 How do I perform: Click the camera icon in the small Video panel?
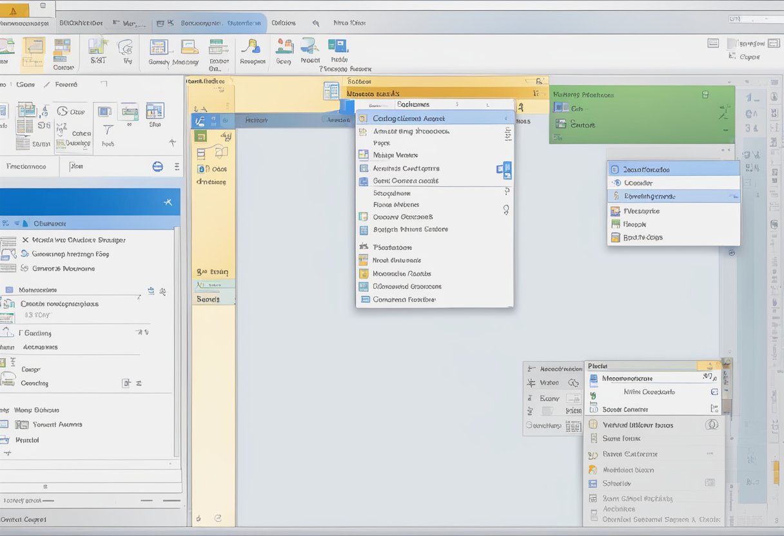click(x=573, y=382)
